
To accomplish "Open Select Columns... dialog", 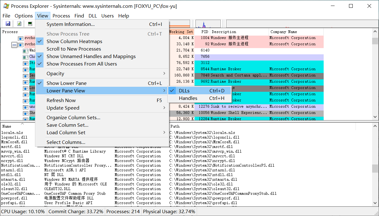I will click(102, 142).
